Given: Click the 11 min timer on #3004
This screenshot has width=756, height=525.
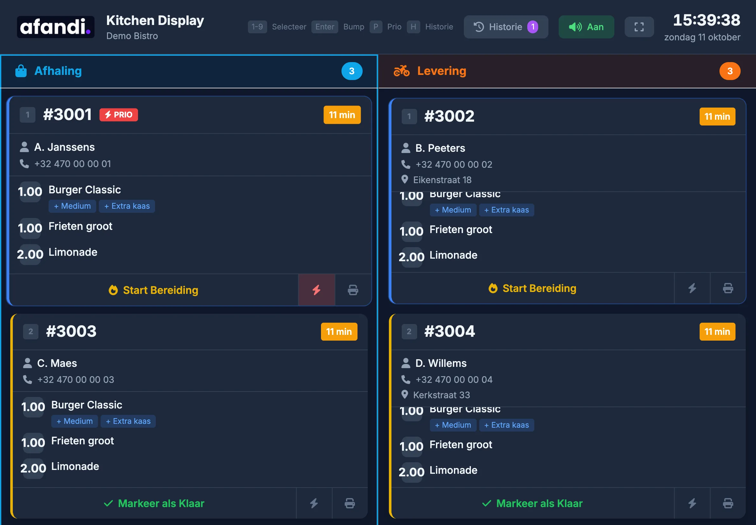Looking at the screenshot, I should click(x=717, y=331).
